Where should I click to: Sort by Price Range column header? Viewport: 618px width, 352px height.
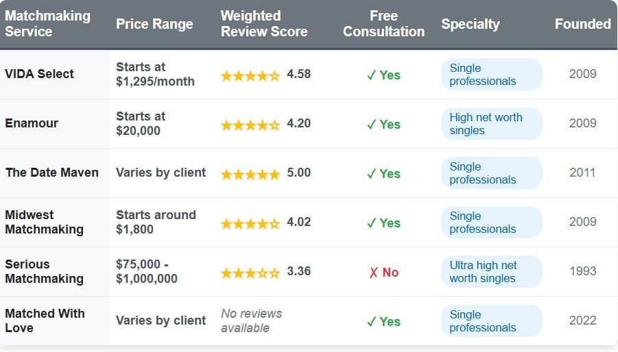point(154,24)
